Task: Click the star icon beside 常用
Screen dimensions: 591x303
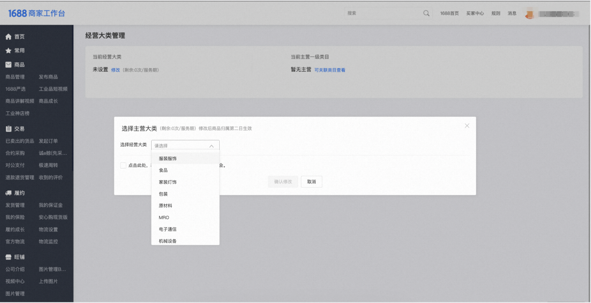Action: pyautogui.click(x=8, y=51)
